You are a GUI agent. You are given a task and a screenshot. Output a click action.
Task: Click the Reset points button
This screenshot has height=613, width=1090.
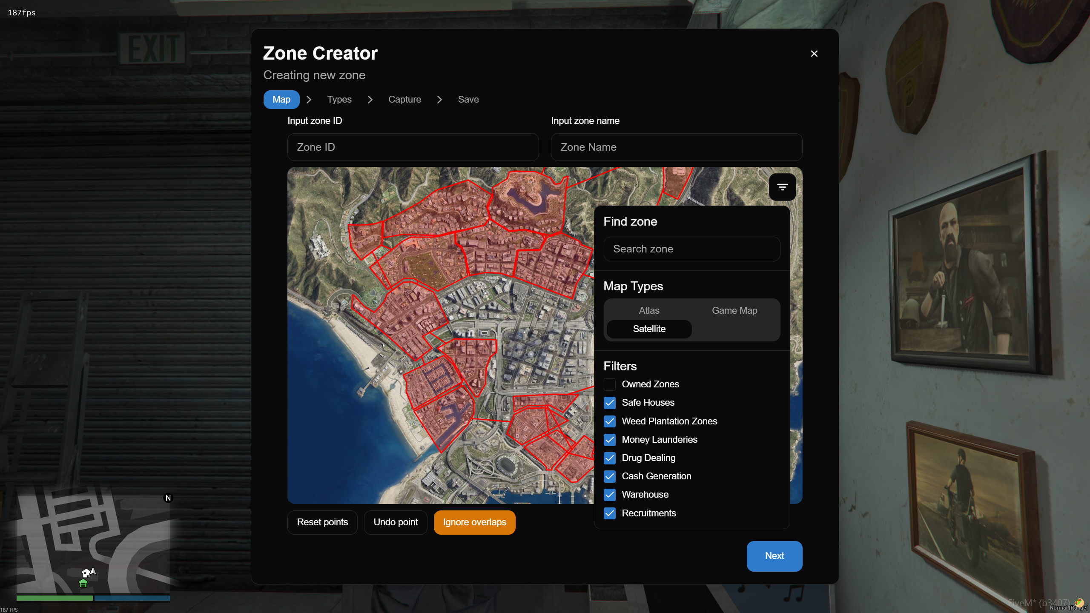pos(322,522)
